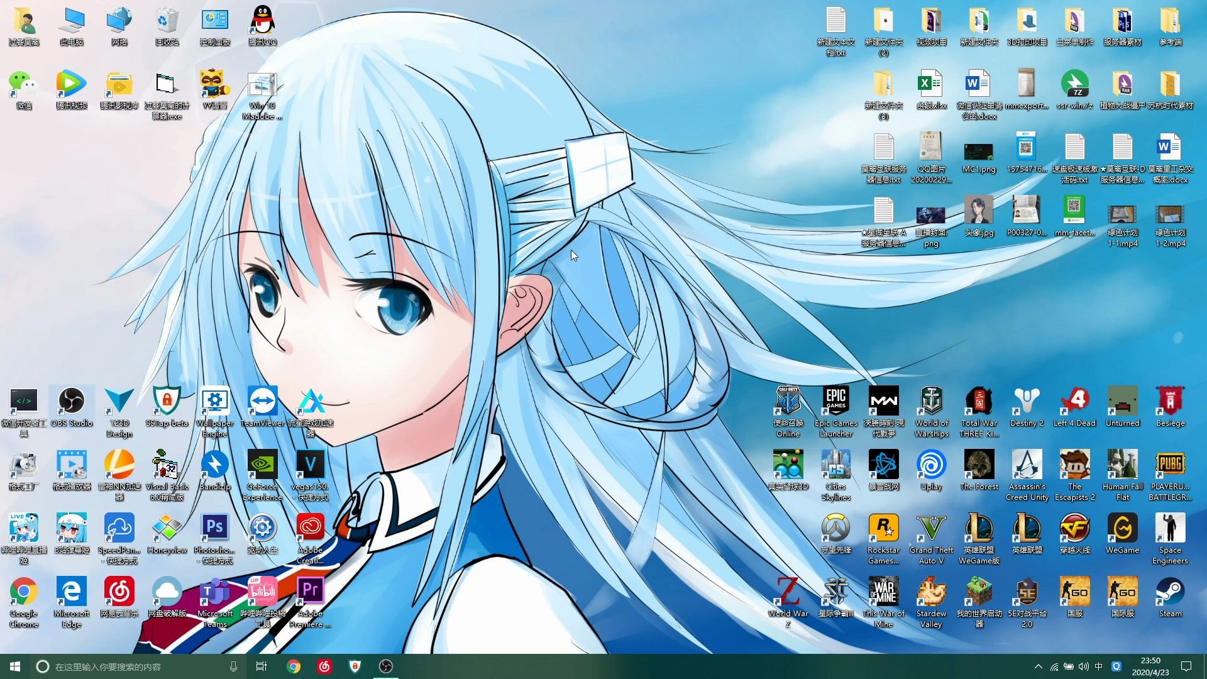Click the Cortana search input box
Image resolution: width=1207 pixels, height=679 pixels.
pos(138,666)
